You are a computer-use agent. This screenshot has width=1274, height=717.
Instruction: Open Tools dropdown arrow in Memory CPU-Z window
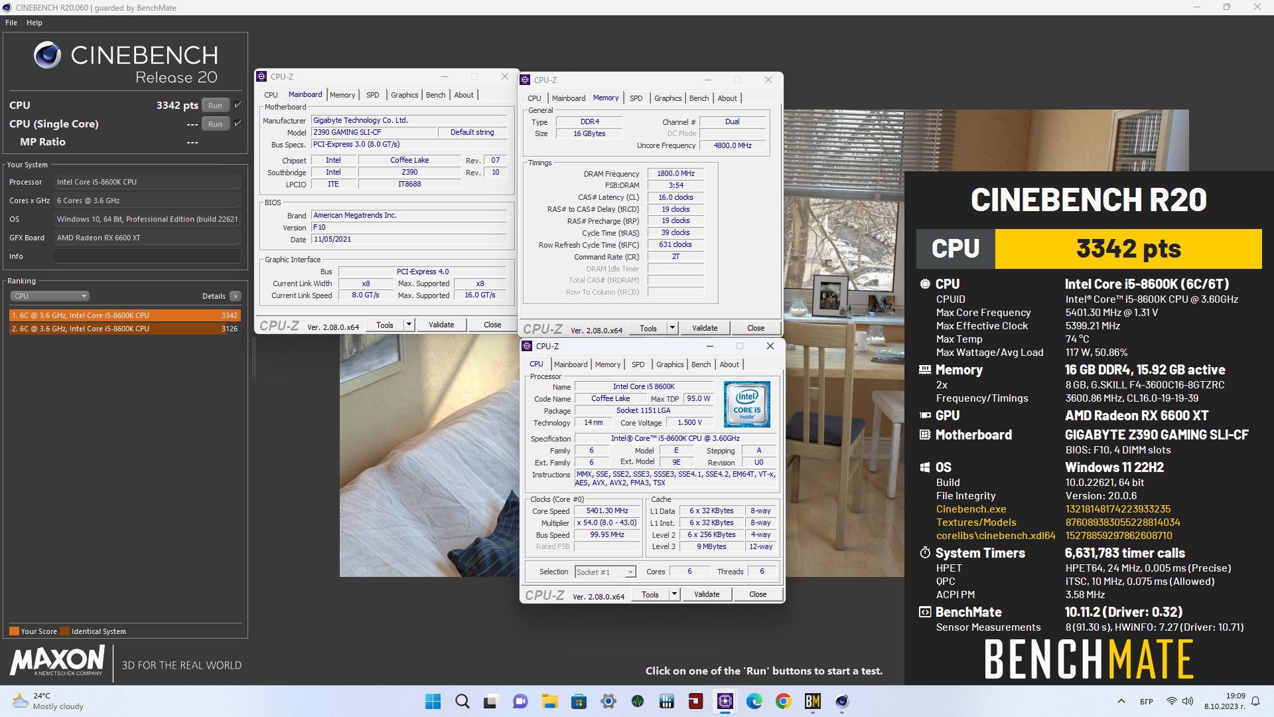[x=672, y=328]
